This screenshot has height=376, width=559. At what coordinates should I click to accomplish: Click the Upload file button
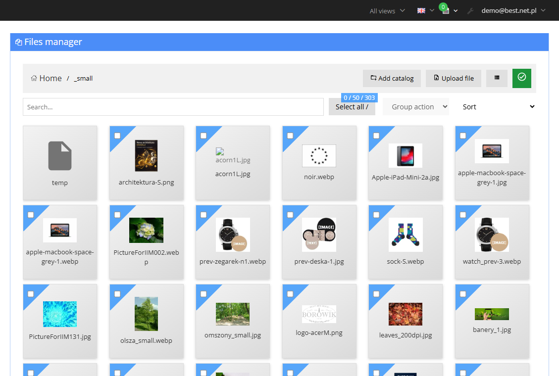click(454, 78)
